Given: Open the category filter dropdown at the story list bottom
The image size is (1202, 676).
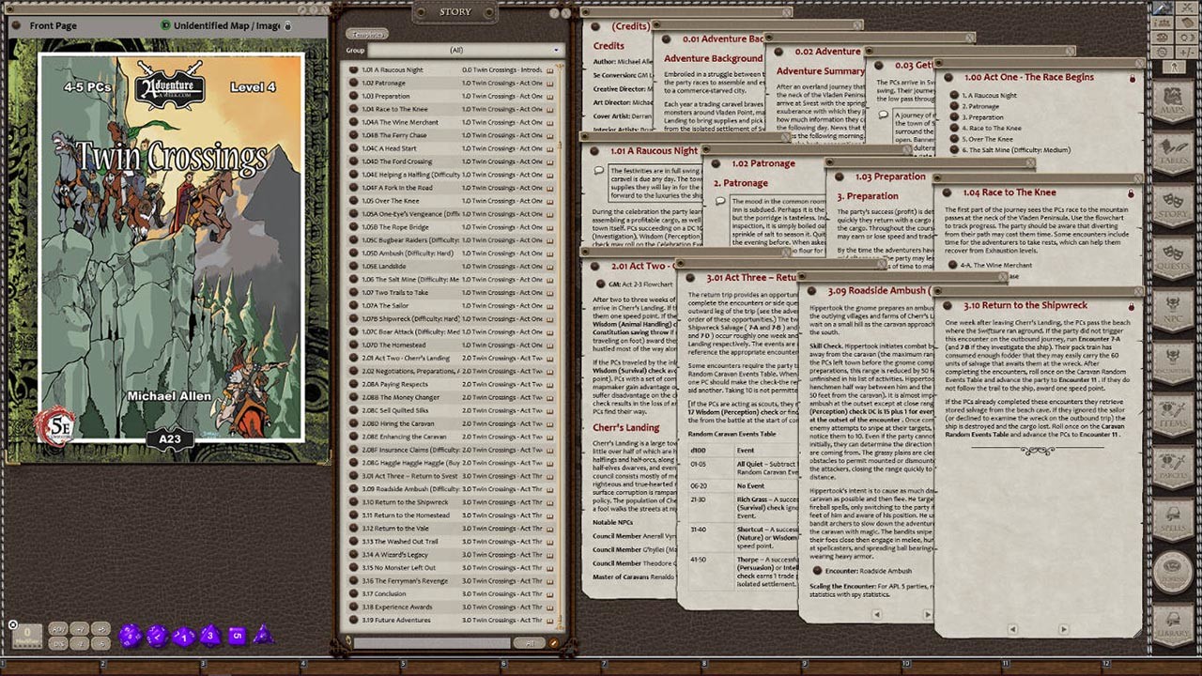Looking at the screenshot, I should pos(531,643).
